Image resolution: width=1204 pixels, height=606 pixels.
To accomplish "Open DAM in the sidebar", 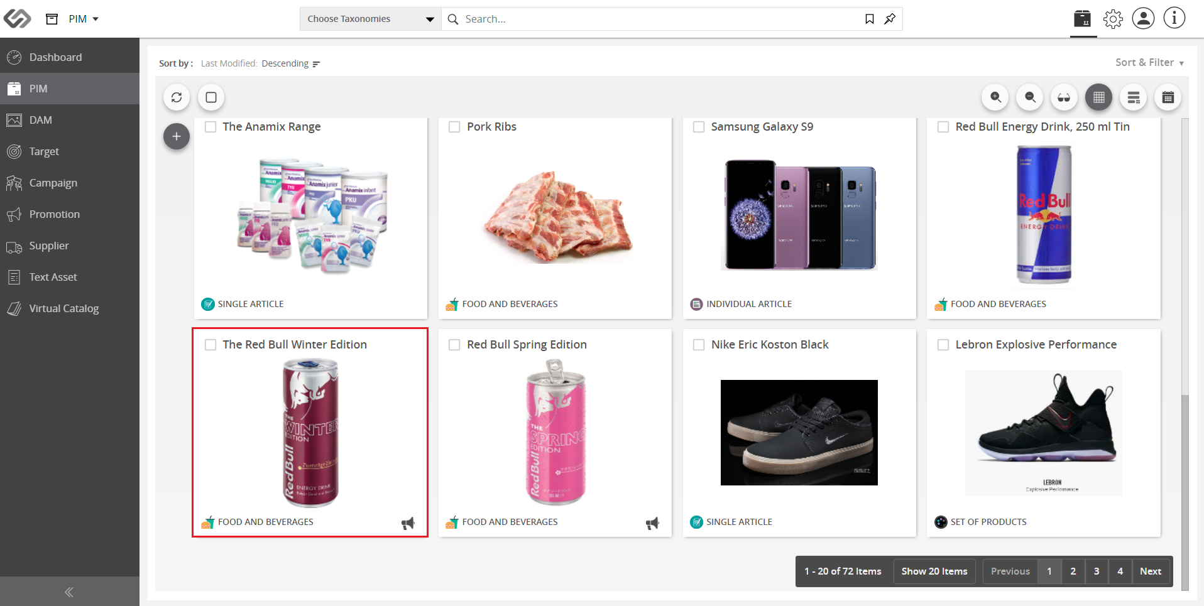I will [70, 120].
